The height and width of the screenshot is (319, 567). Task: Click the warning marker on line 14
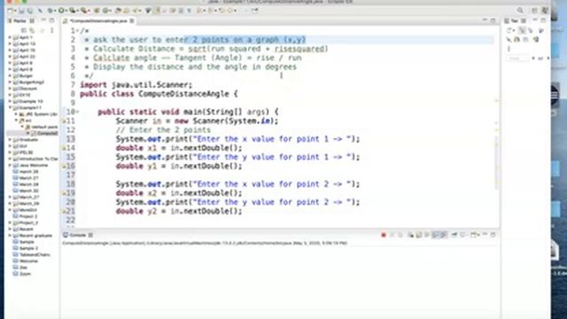coord(64,148)
